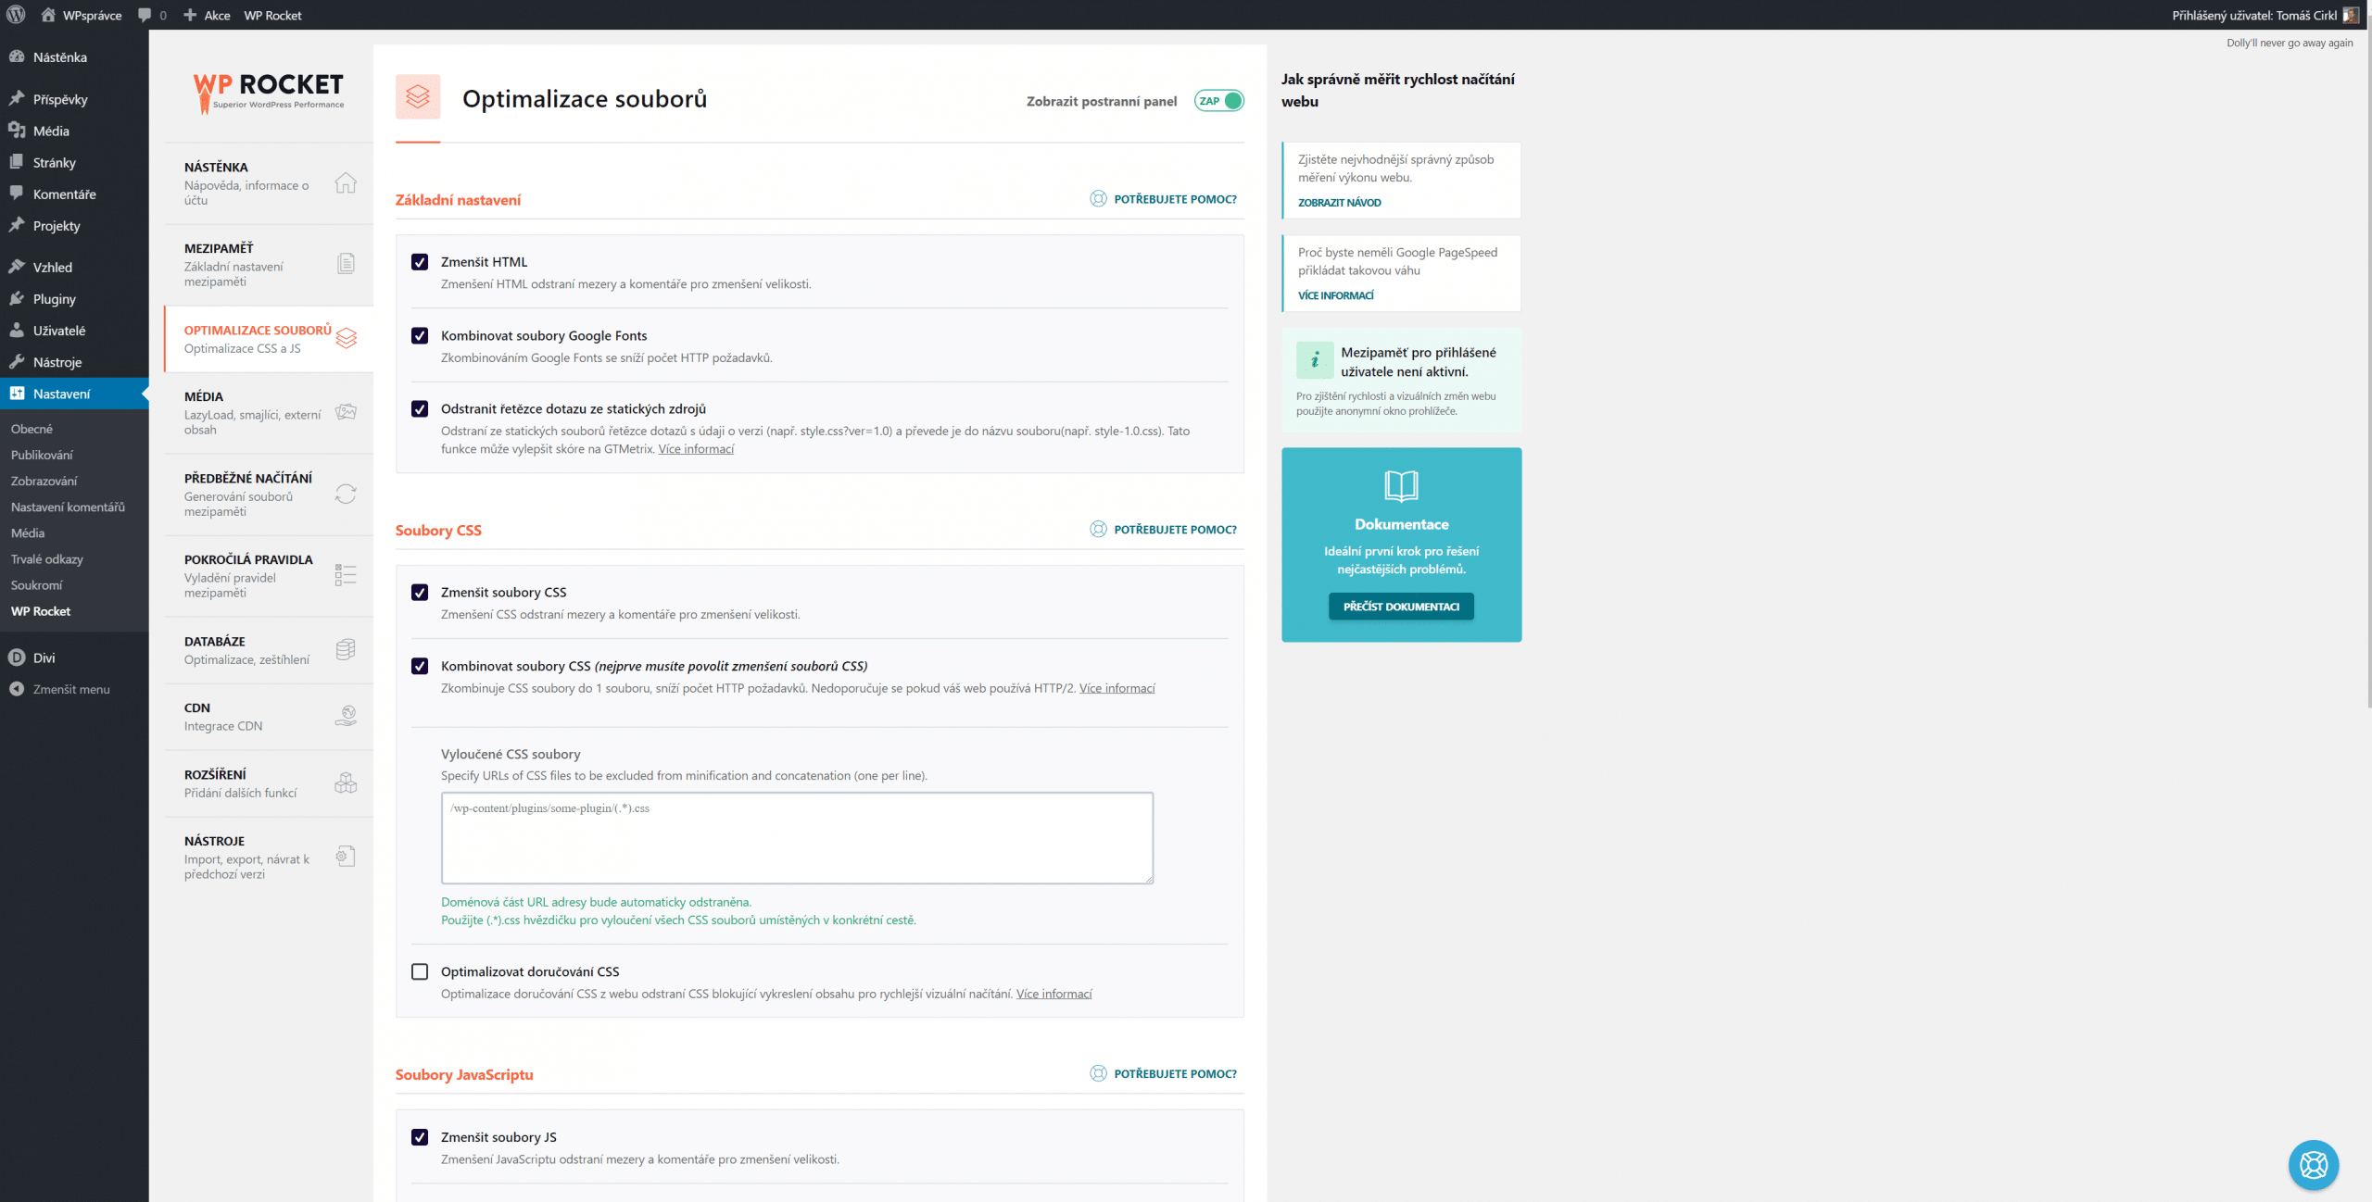Click the Mezipaměť document icon

346,264
